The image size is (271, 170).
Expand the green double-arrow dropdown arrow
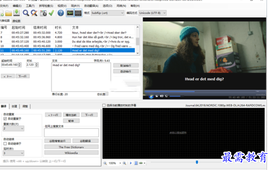[144, 163]
